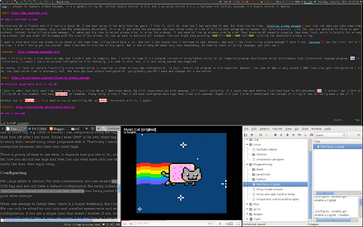
Task: Open a new Firefox tab with plus icon
Action: pyautogui.click(x=87, y=128)
